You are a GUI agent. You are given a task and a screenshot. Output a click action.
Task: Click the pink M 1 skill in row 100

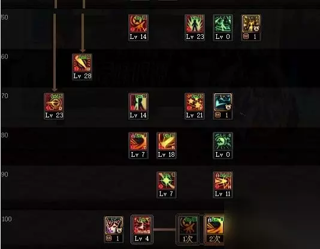[114, 229]
